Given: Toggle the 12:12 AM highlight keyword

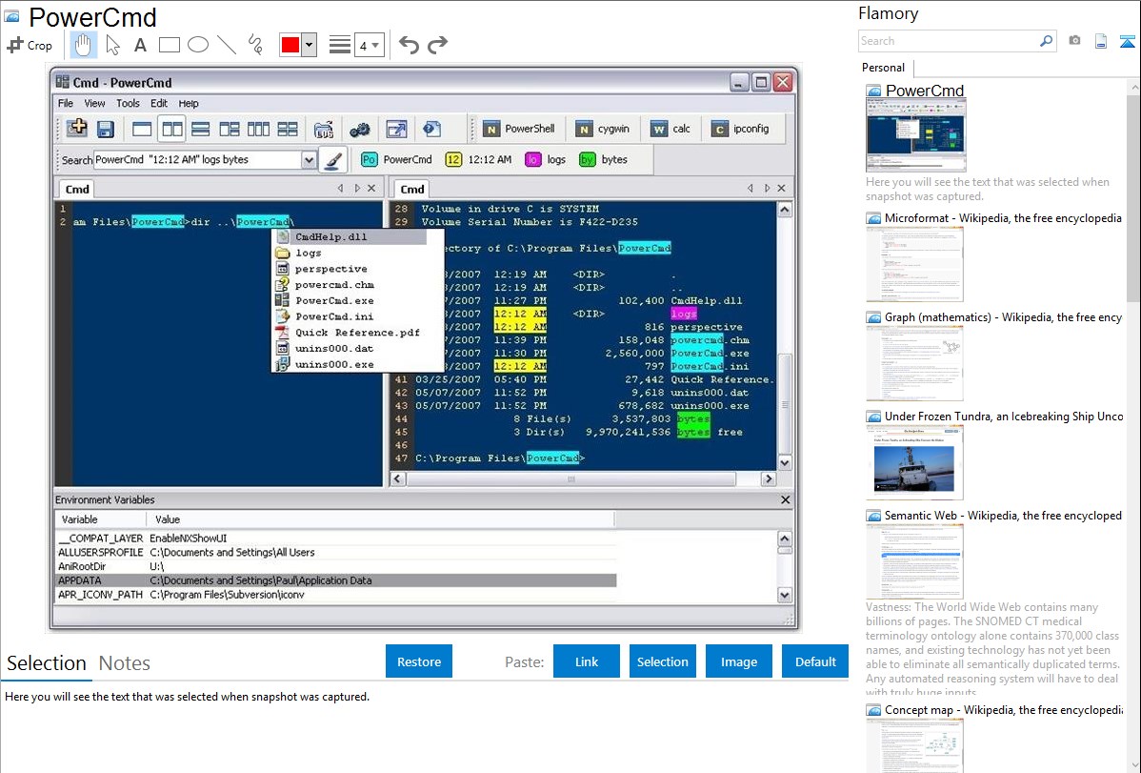Looking at the screenshot, I should pos(479,159).
